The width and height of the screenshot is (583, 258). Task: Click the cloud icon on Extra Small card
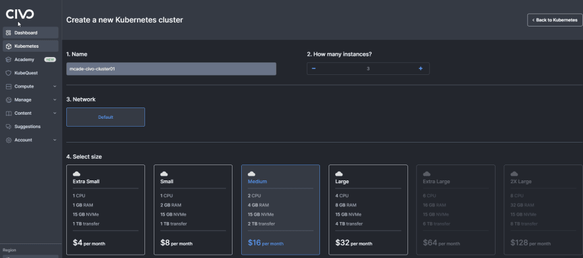point(77,174)
